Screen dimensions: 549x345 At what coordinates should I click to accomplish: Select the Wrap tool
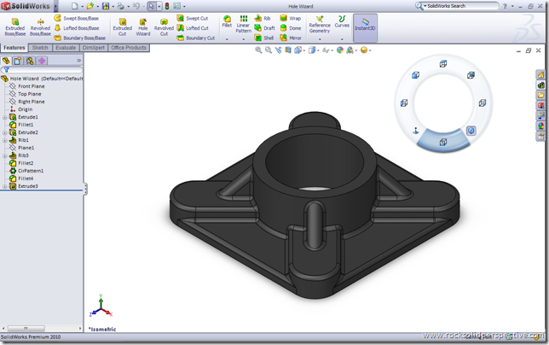tap(291, 18)
